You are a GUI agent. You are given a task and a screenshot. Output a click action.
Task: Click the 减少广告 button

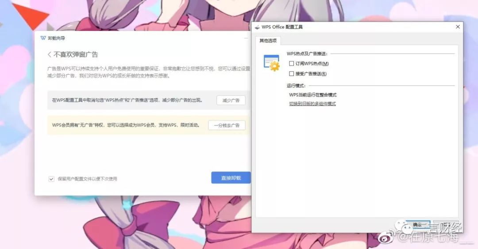pos(231,100)
